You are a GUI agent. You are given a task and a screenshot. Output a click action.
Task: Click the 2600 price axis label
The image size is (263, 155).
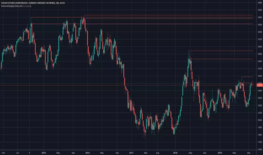[260, 76]
